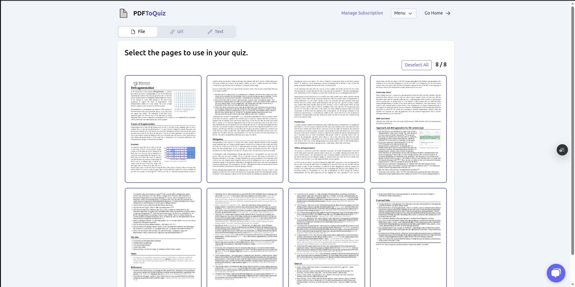Click the Menu chevron arrow

point(410,14)
